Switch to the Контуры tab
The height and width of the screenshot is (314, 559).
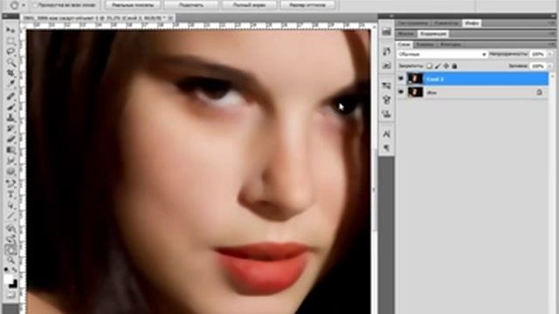pyautogui.click(x=451, y=44)
